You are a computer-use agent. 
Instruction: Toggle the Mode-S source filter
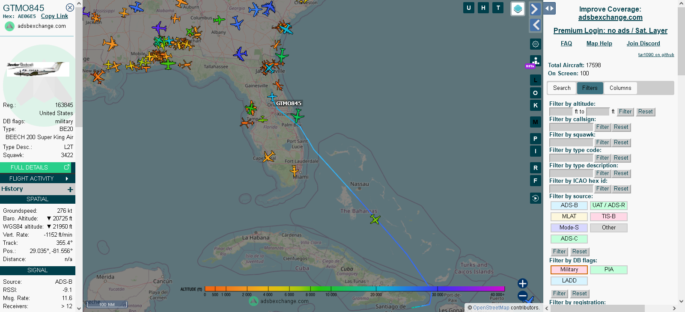[569, 228]
